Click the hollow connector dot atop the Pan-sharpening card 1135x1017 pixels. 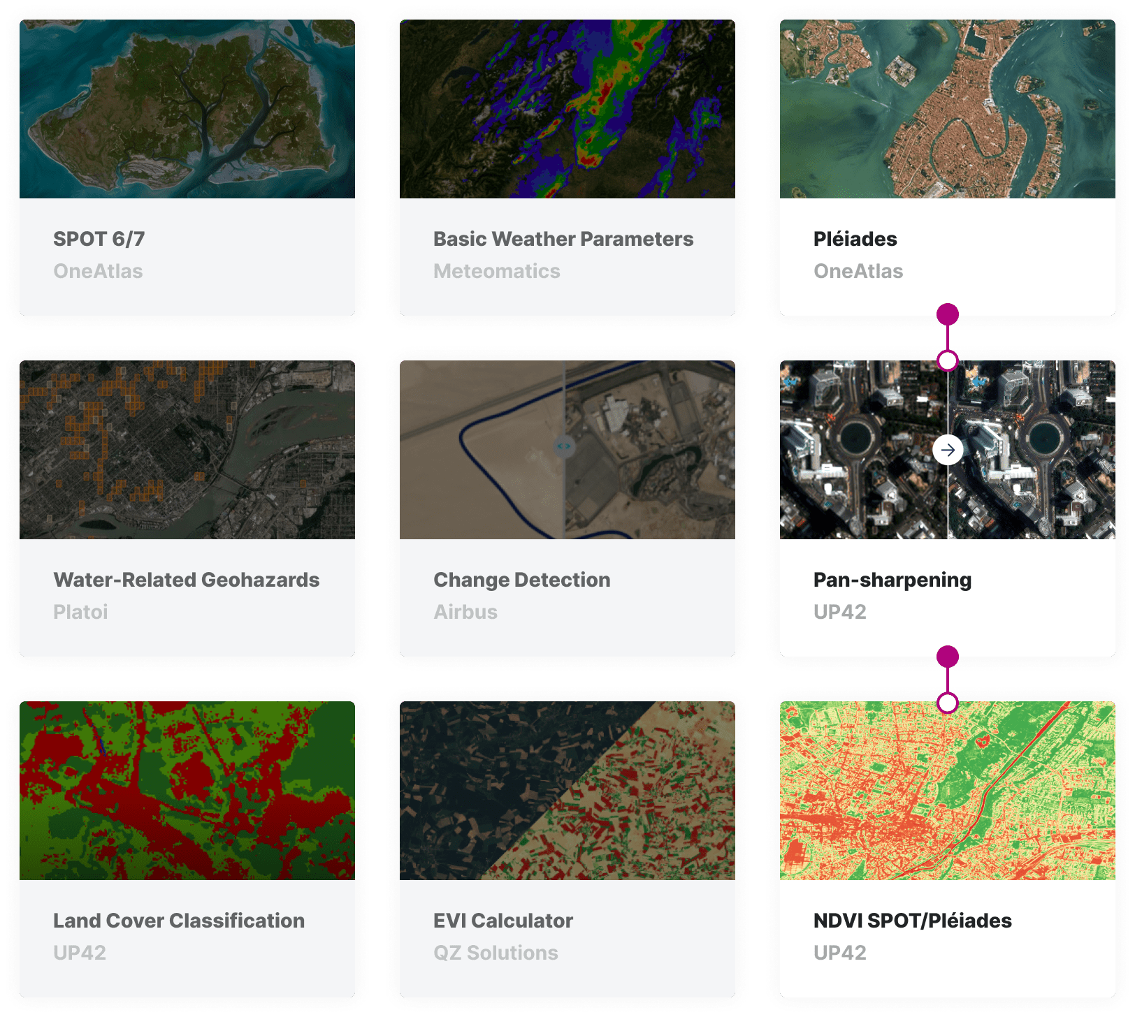point(948,360)
